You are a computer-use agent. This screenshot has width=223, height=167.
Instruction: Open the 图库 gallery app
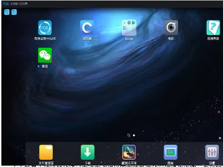(x=170, y=152)
